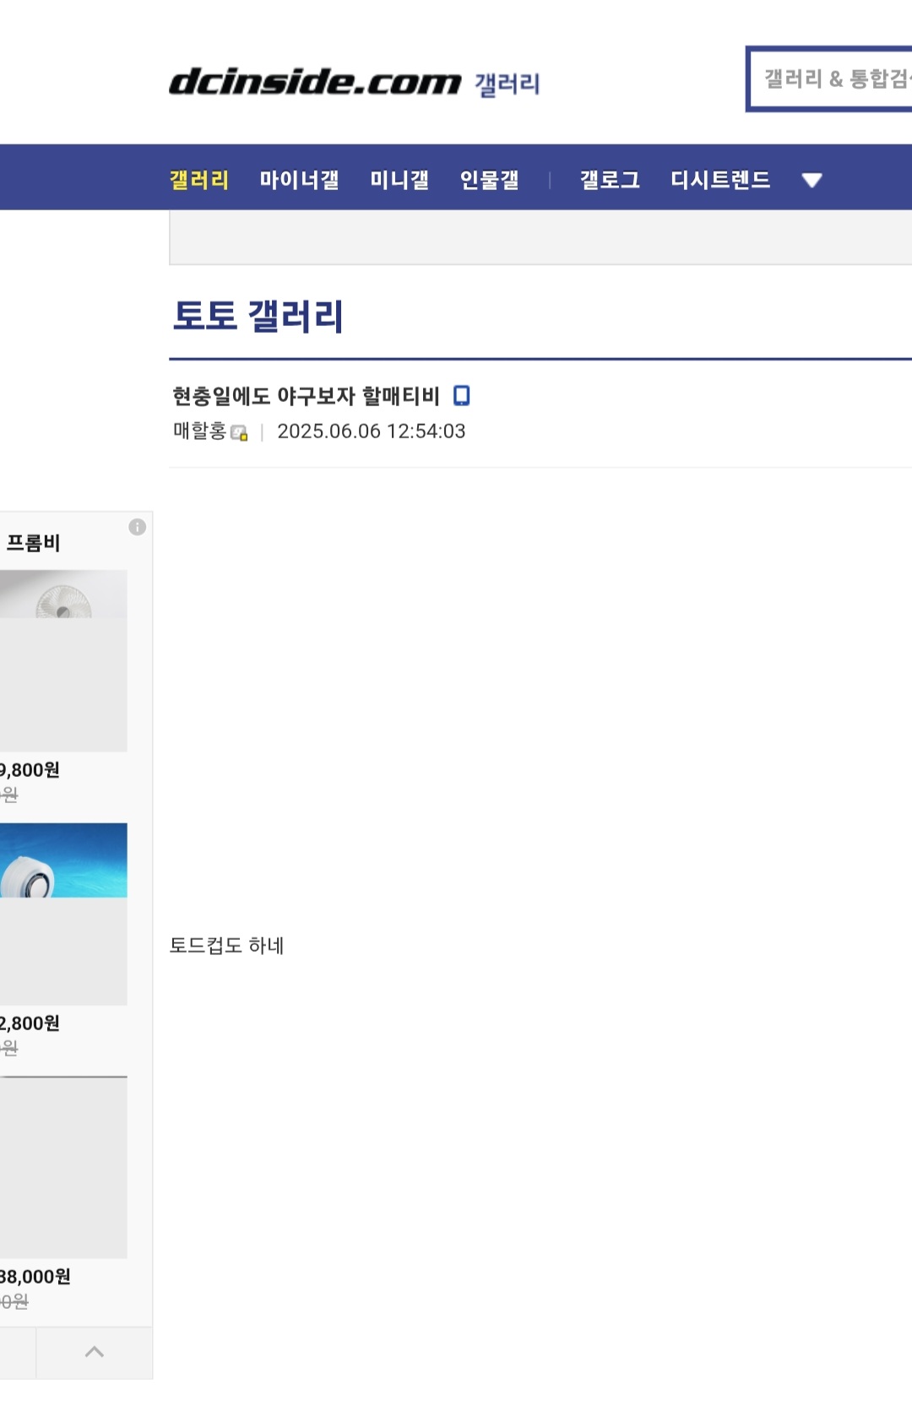The height and width of the screenshot is (1411, 912).
Task: Click the mobile icon beside the post title
Action: pyautogui.click(x=461, y=395)
